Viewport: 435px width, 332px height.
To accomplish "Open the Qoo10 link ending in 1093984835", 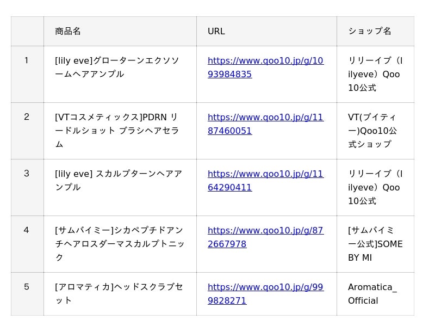I will 265,67.
